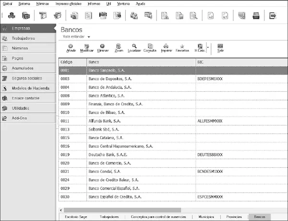Open the Informes menu
This screenshot has height=221, width=288.
[93, 3]
